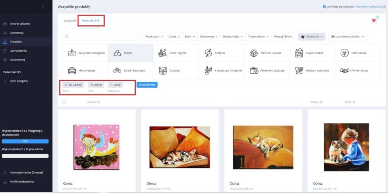Expand the Producent filter dropdown

[x=155, y=37]
